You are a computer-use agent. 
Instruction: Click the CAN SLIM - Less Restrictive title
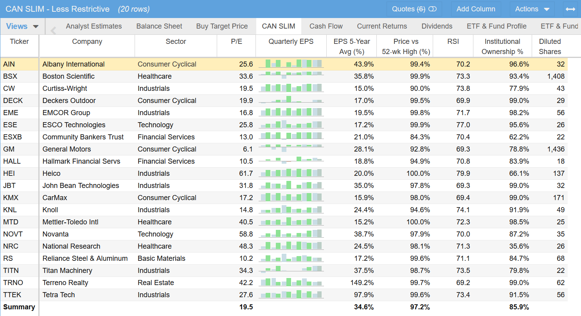(x=58, y=9)
